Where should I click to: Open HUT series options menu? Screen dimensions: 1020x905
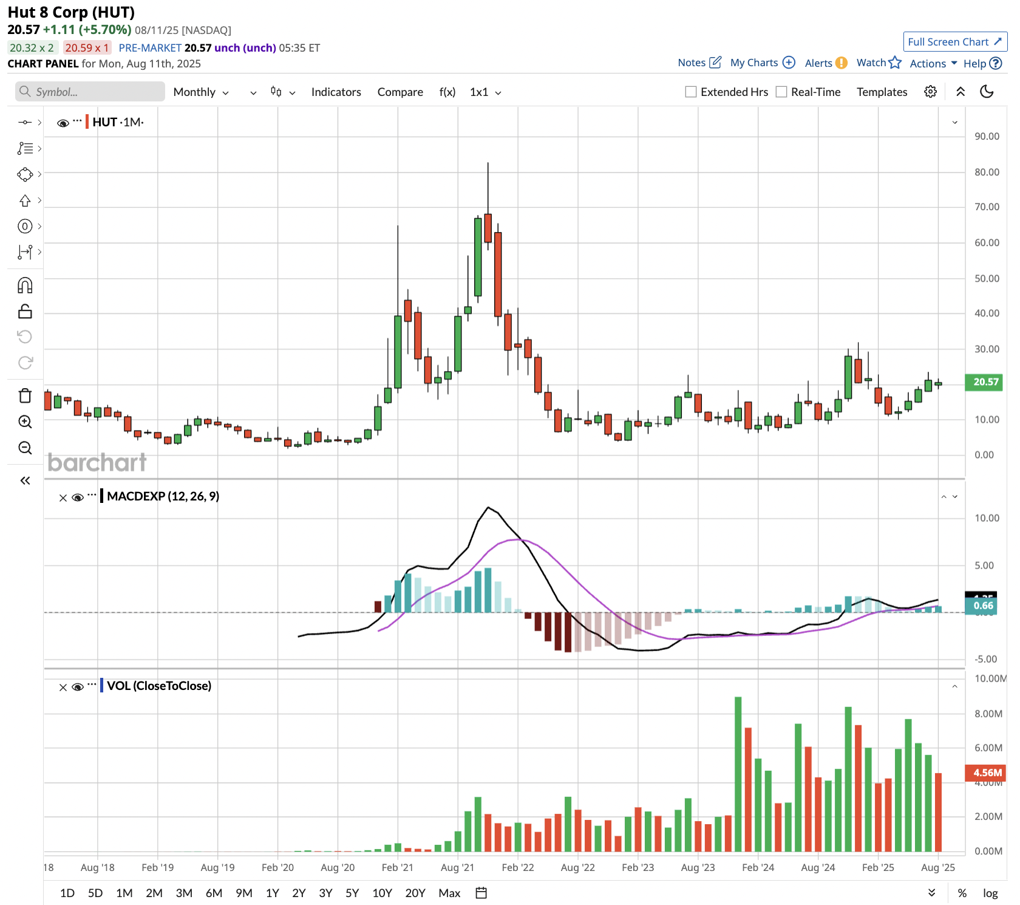pos(77,121)
